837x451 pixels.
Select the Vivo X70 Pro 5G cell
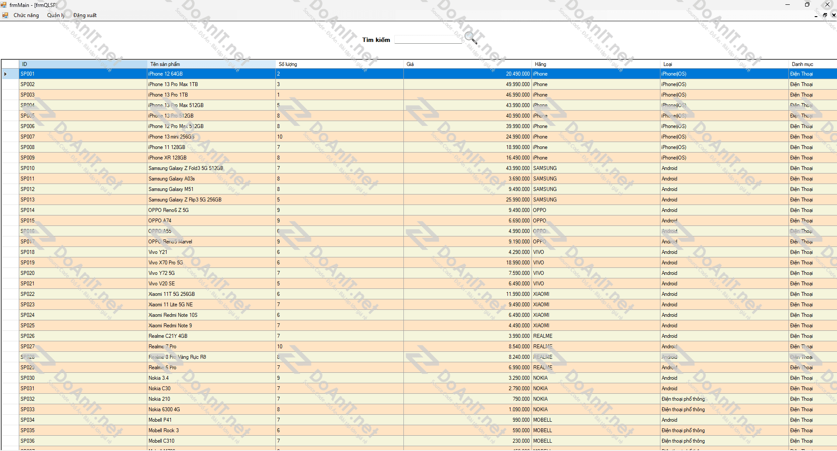[212, 263]
